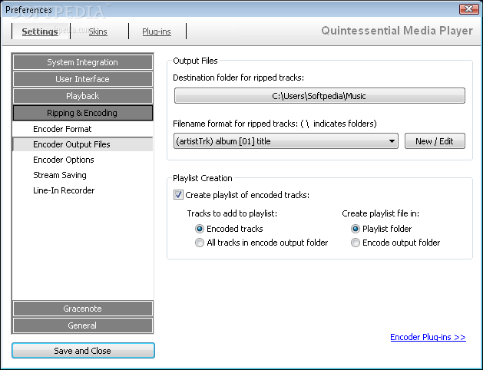Select Encoder Format in the sidebar

tap(83, 129)
